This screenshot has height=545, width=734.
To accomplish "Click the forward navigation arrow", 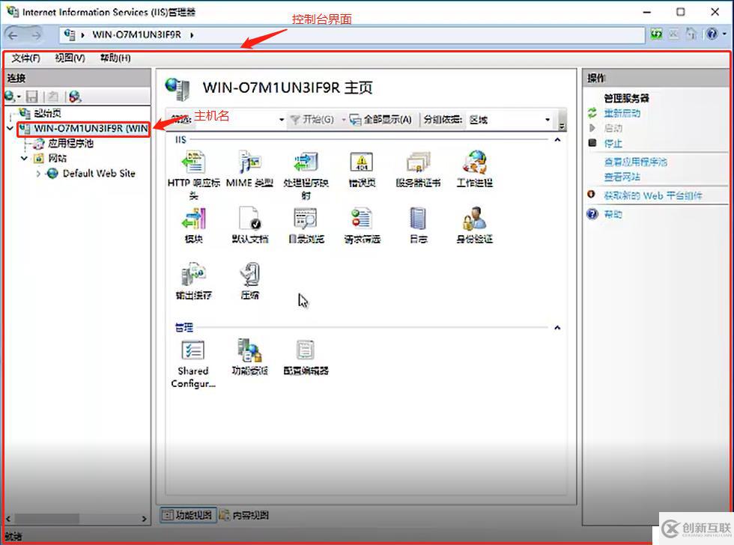I will [36, 35].
